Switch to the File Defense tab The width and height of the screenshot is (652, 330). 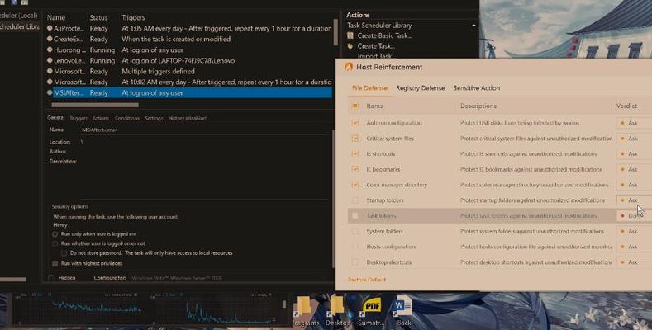click(369, 88)
